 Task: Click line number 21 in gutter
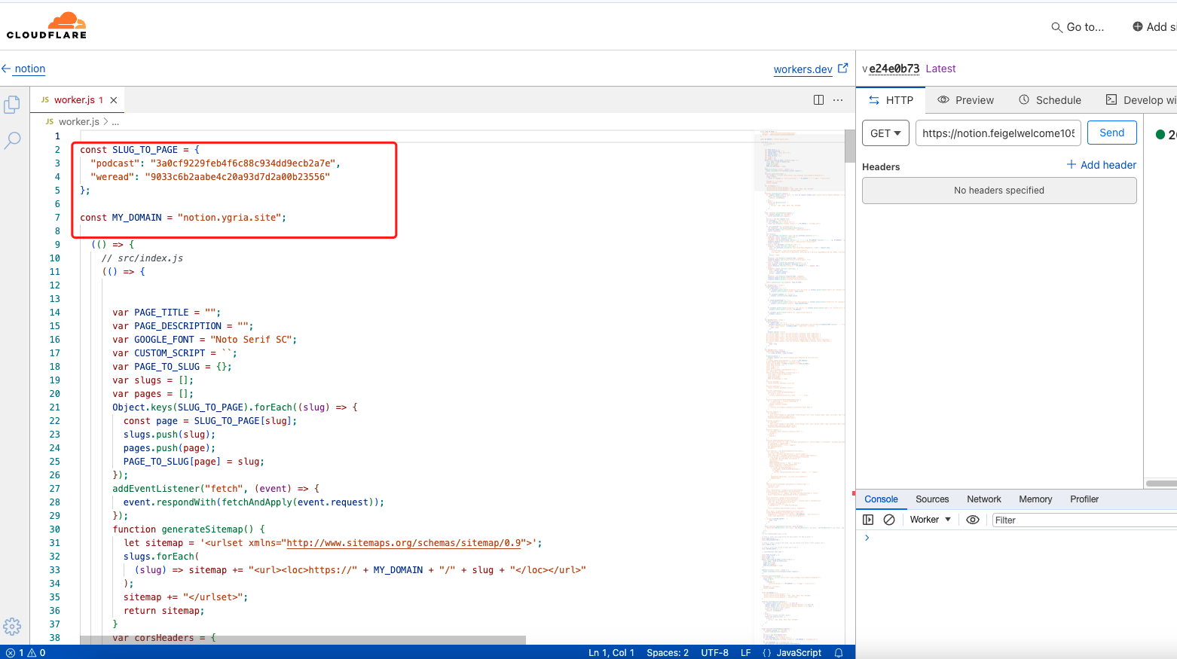pos(55,407)
